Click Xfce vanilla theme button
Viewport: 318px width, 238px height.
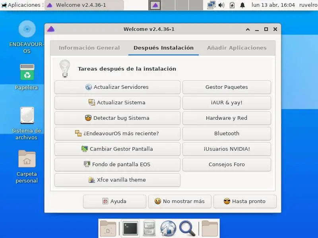tap(117, 180)
